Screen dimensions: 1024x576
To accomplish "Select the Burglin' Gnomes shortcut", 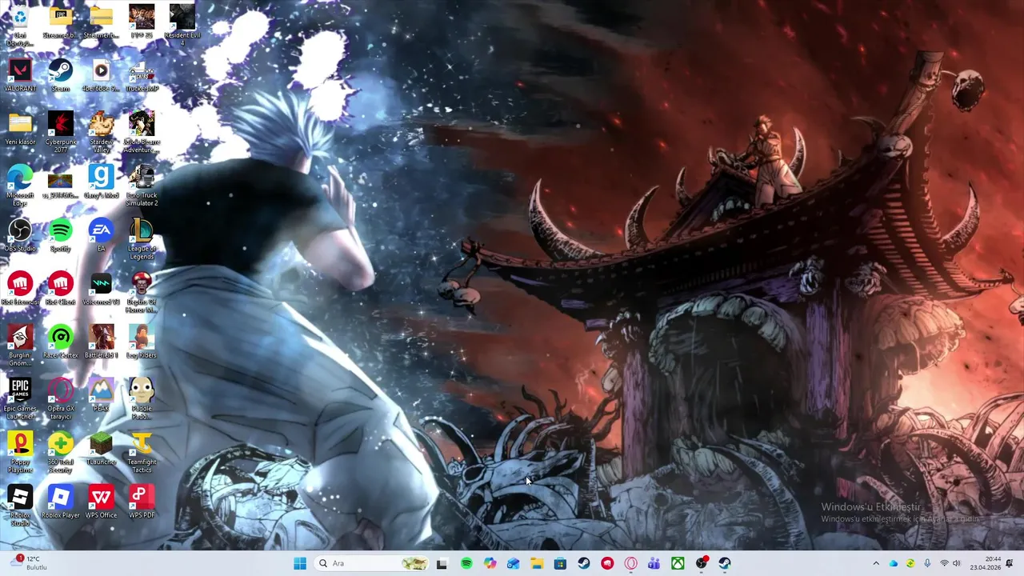I will [x=20, y=346].
